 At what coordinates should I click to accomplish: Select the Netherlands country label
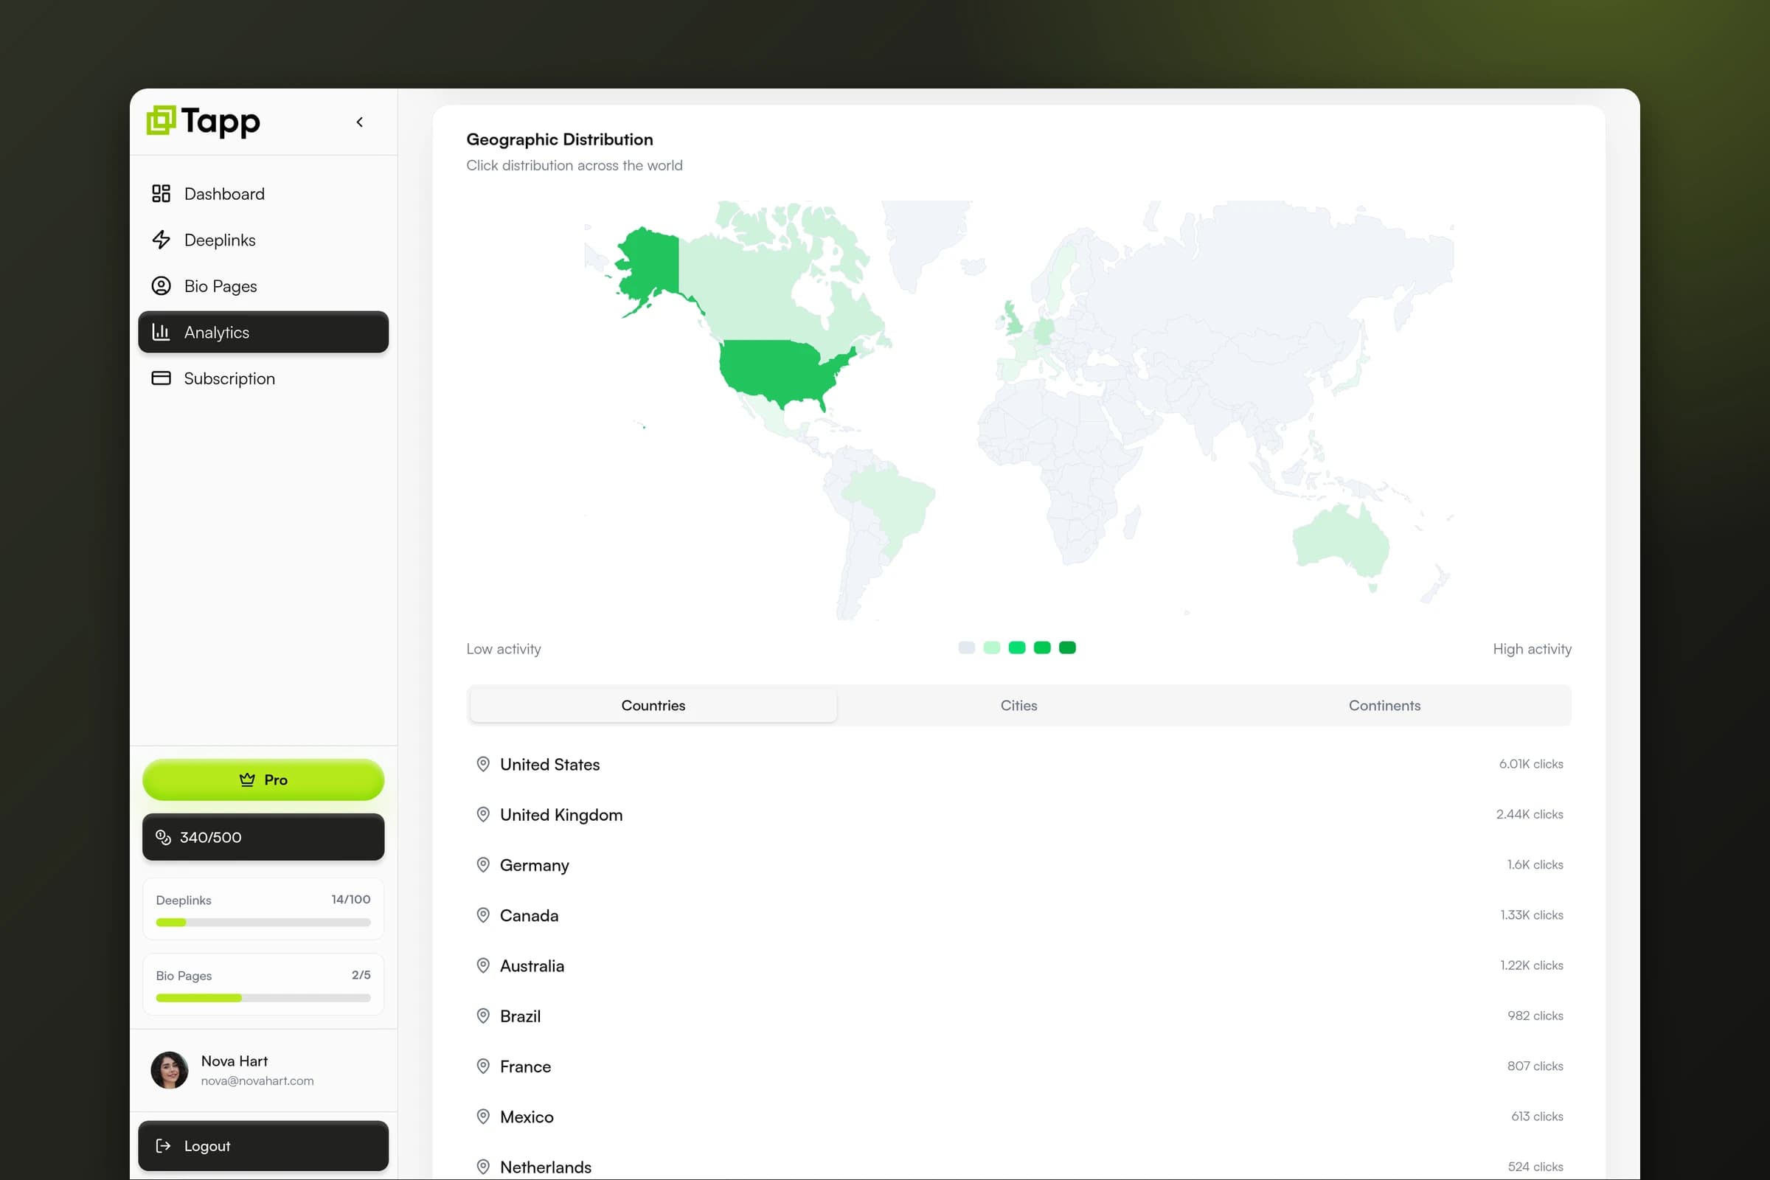tap(546, 1168)
